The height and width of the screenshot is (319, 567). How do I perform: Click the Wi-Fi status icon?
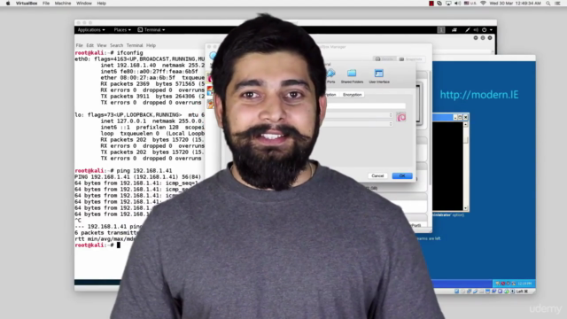click(483, 4)
